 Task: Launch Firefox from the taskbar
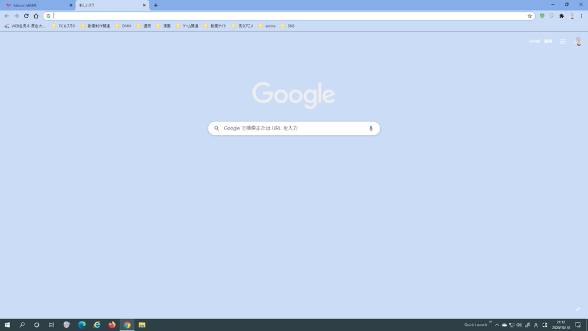(x=112, y=325)
